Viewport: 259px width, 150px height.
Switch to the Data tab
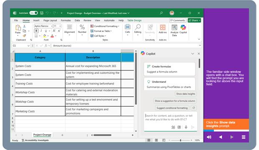pos(77,20)
